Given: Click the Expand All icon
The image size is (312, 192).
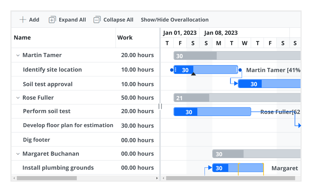Looking at the screenshot, I should click(52, 19).
